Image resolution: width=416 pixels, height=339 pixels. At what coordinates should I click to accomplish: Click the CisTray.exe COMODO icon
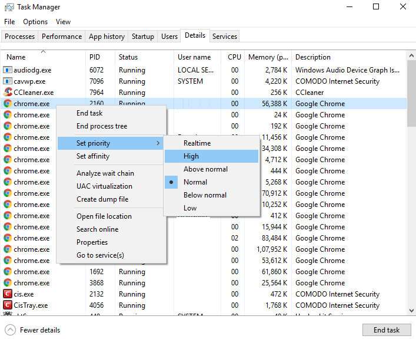[x=8, y=305]
